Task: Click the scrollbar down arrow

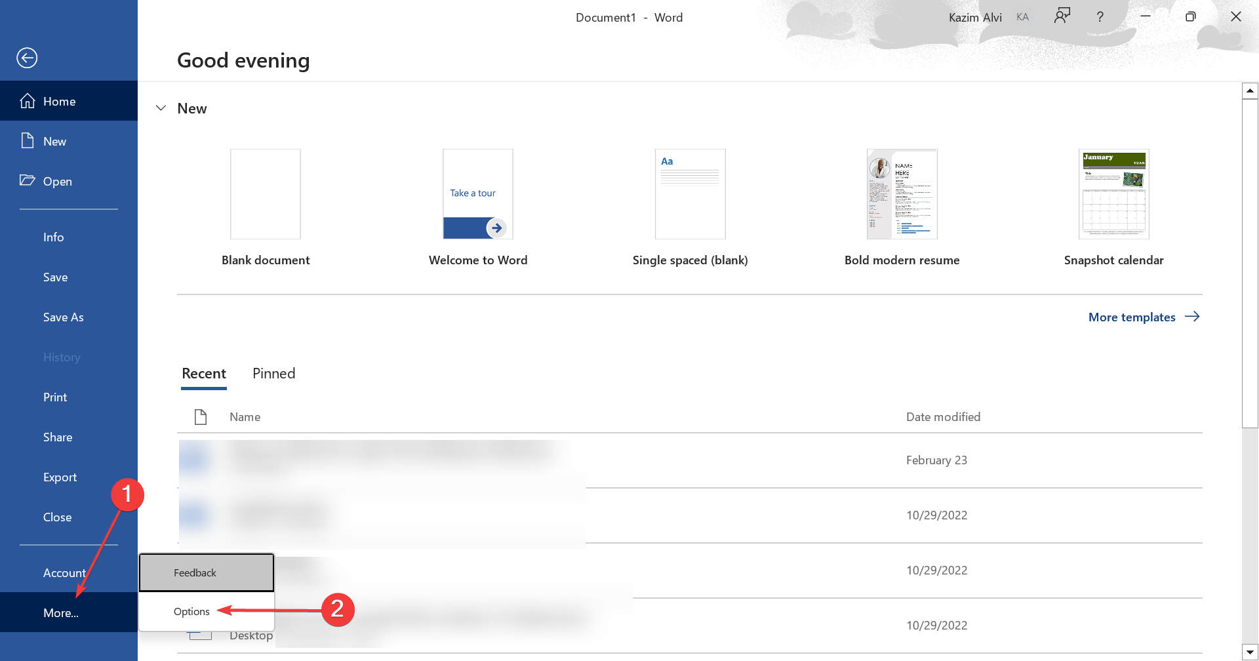Action: [x=1250, y=652]
